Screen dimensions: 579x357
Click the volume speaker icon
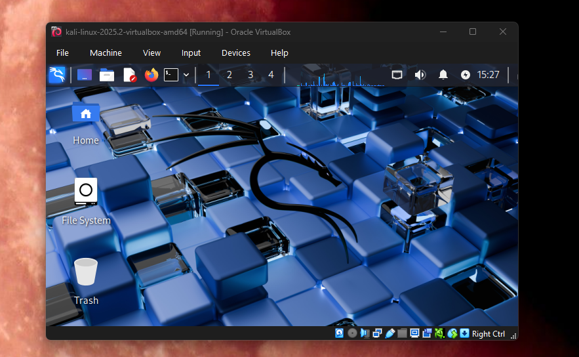click(420, 75)
